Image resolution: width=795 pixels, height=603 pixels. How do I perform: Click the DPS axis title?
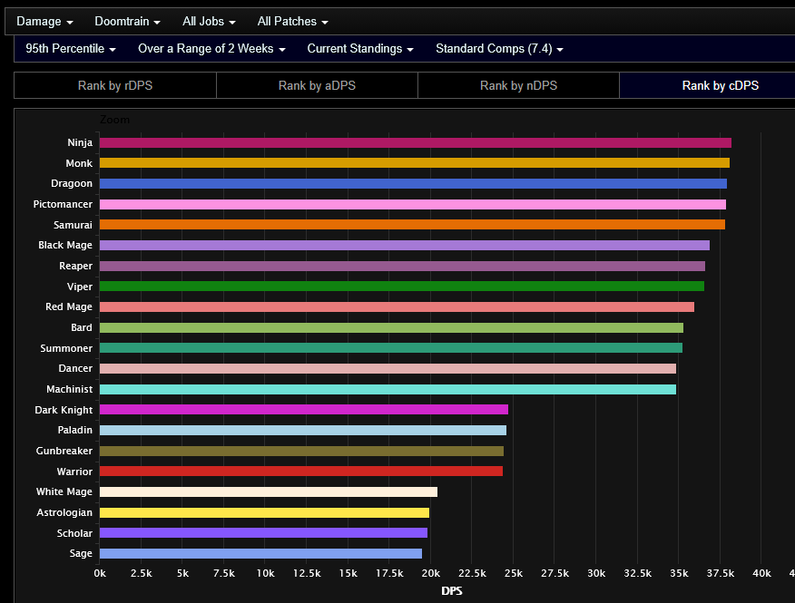tap(452, 591)
